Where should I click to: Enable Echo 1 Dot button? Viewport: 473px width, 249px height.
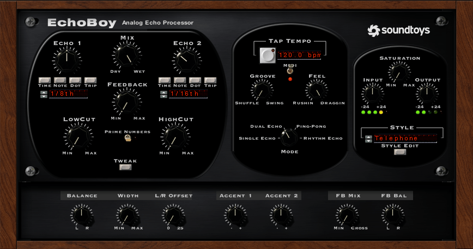point(75,80)
